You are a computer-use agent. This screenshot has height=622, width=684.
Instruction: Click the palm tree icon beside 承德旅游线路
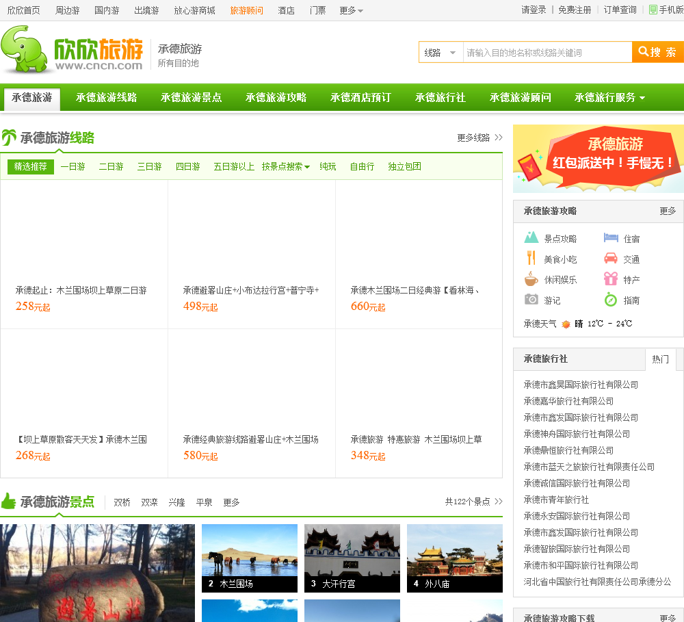pos(9,138)
